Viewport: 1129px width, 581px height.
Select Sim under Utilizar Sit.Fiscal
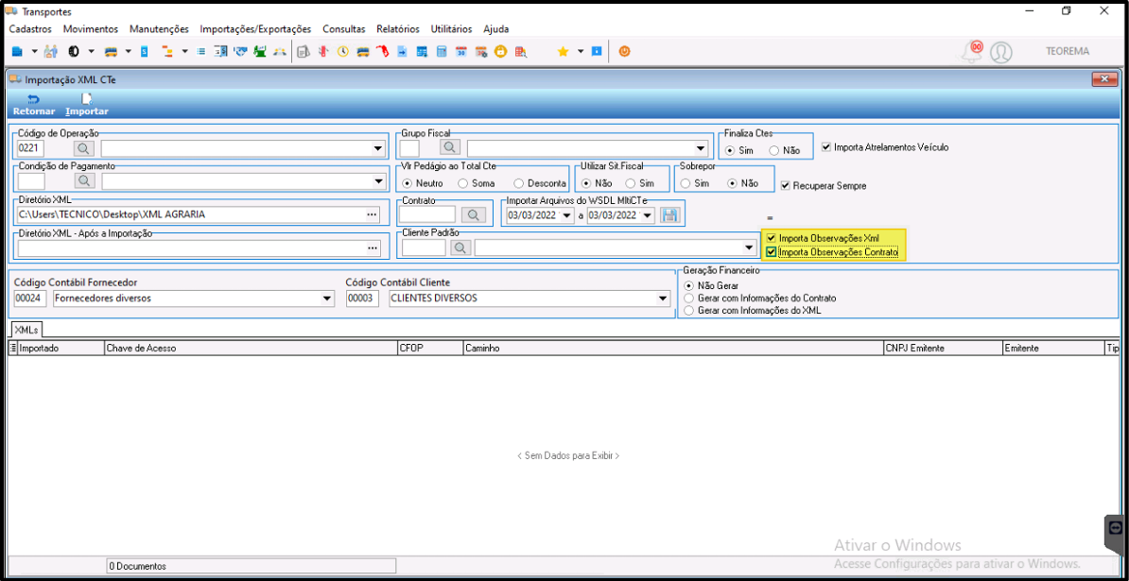tap(639, 183)
